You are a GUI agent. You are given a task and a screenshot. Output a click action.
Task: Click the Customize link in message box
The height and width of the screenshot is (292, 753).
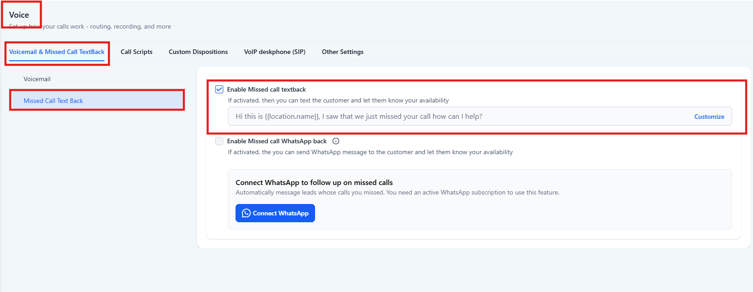(709, 117)
